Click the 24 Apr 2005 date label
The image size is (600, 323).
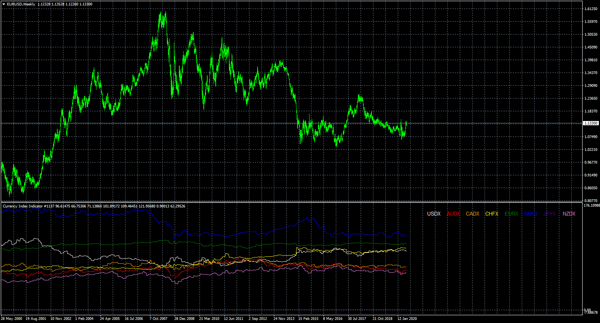pyautogui.click(x=110, y=319)
